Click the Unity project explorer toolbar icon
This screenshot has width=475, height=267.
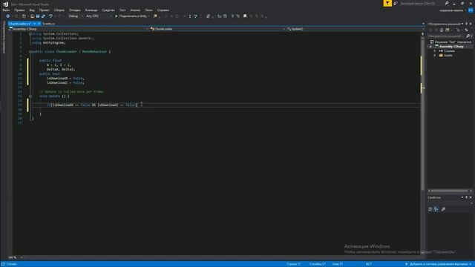(155, 16)
